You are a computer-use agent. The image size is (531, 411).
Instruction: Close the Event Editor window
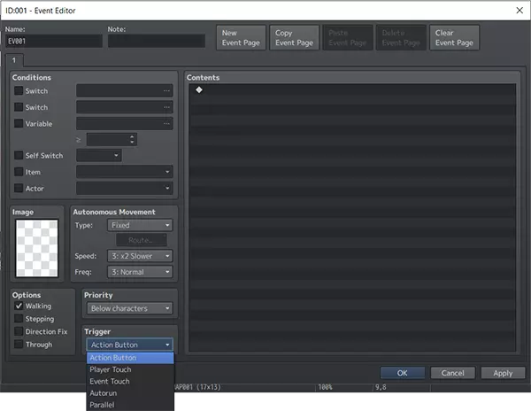(x=519, y=11)
